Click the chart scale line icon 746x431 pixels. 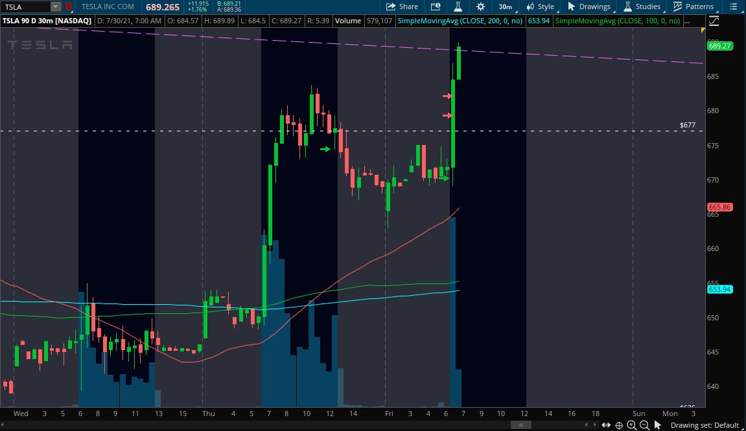pyautogui.click(x=714, y=21)
